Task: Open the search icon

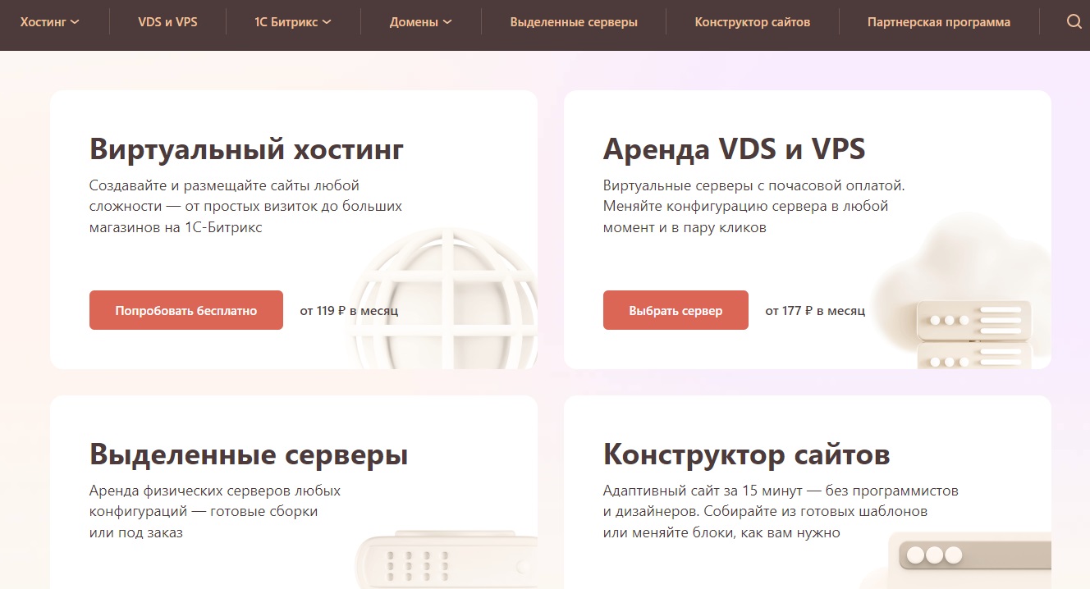Action: tap(1074, 21)
